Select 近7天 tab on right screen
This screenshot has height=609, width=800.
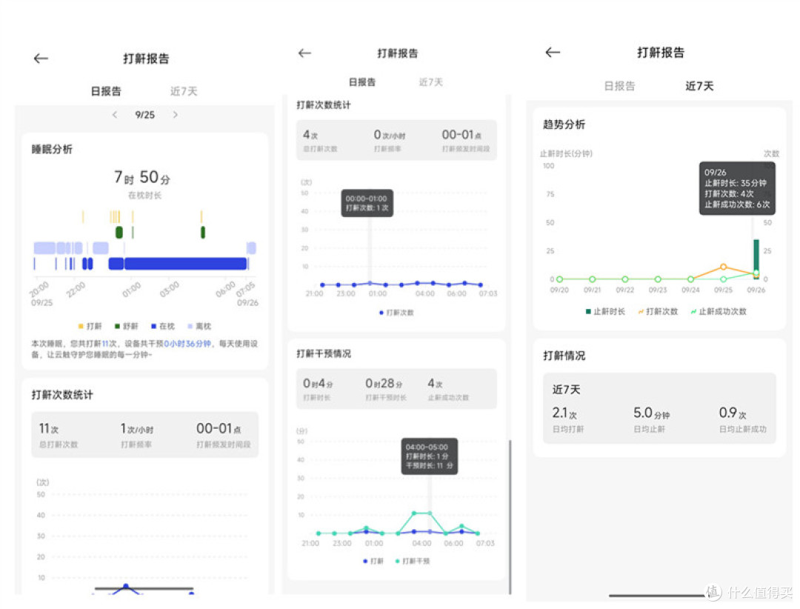coord(699,86)
